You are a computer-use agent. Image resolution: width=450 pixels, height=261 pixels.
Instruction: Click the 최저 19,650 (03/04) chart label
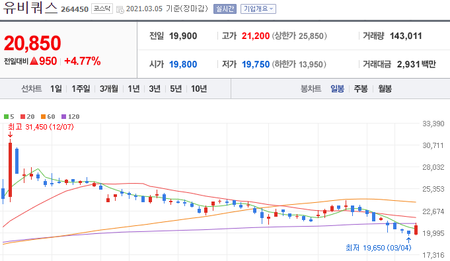coord(379,248)
